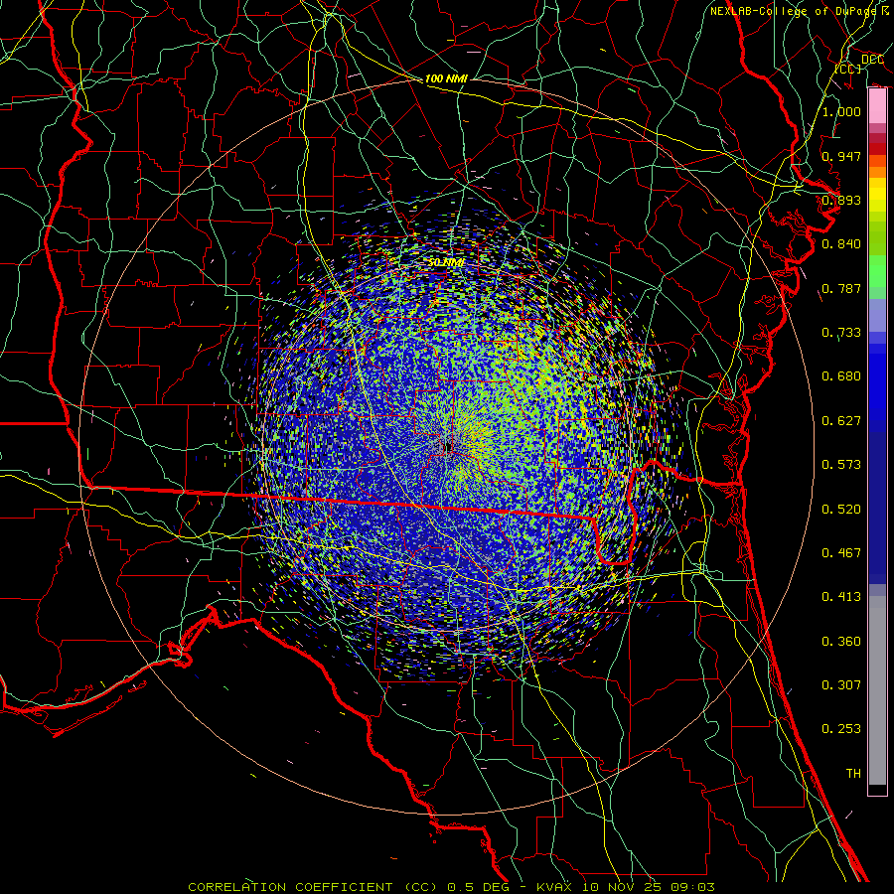
Task: Click the 0.840 legend value
Action: [841, 244]
